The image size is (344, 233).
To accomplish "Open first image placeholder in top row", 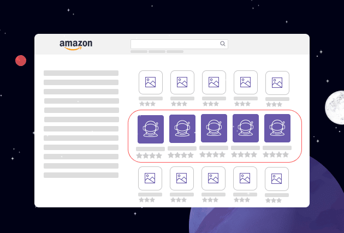I will 150,82.
